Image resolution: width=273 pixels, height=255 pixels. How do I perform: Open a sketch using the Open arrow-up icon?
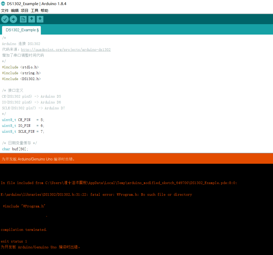(32, 19)
